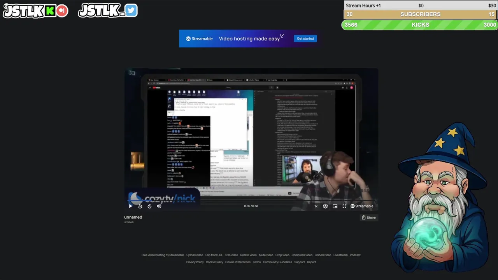
Task: Open the Community Guidelines link
Action: [x=277, y=262]
